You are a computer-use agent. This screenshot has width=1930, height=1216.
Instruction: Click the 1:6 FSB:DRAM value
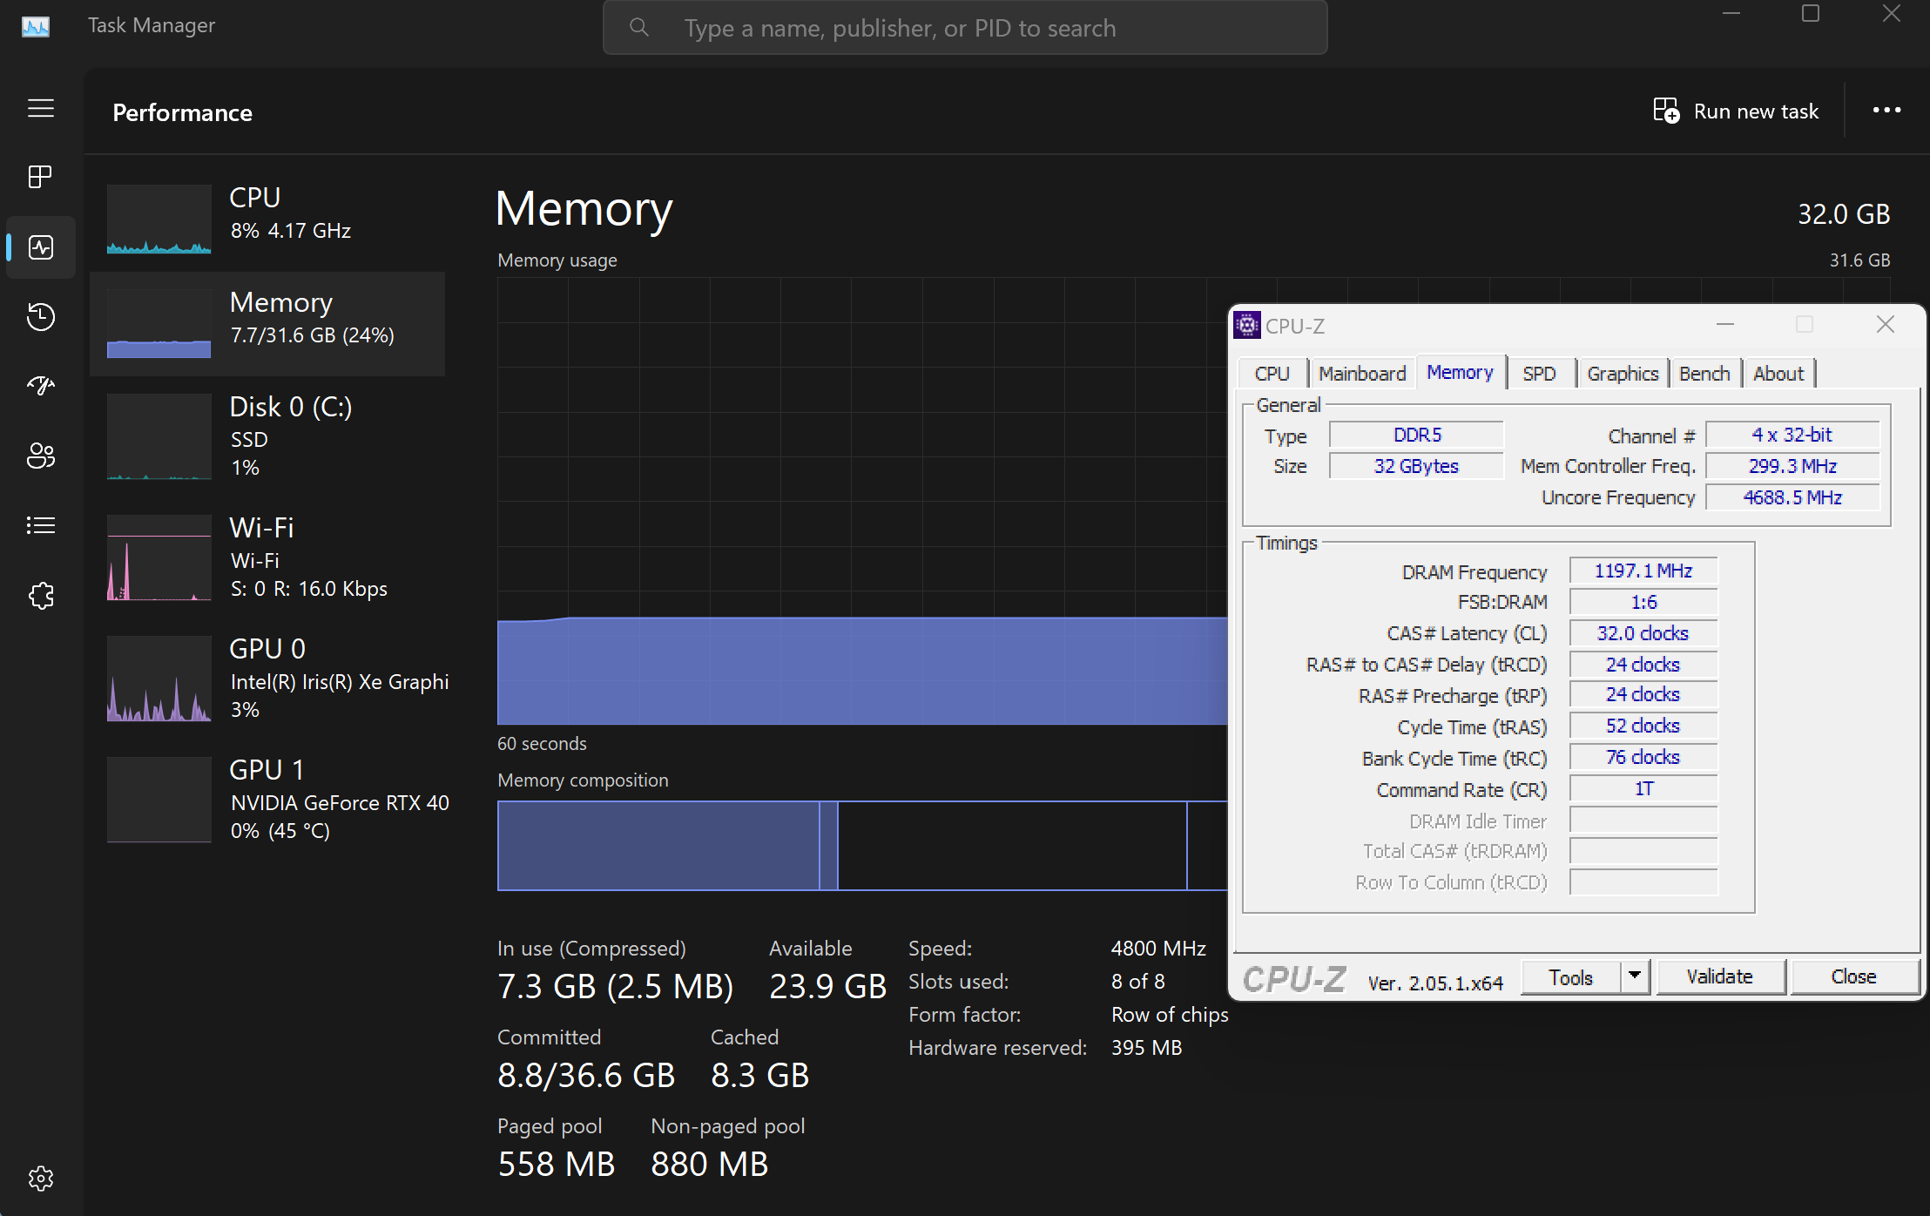(1643, 602)
